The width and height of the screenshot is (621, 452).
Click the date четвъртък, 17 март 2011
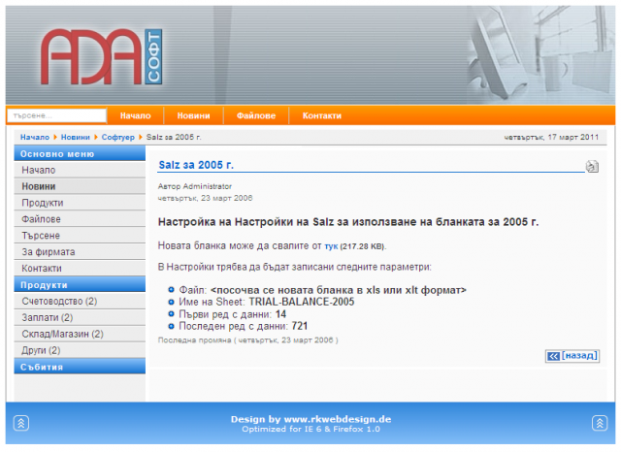[x=551, y=137]
